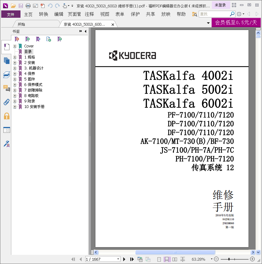This screenshot has width=262, height=264.
Task: Click the 查找 search input field
Action: [214, 14]
